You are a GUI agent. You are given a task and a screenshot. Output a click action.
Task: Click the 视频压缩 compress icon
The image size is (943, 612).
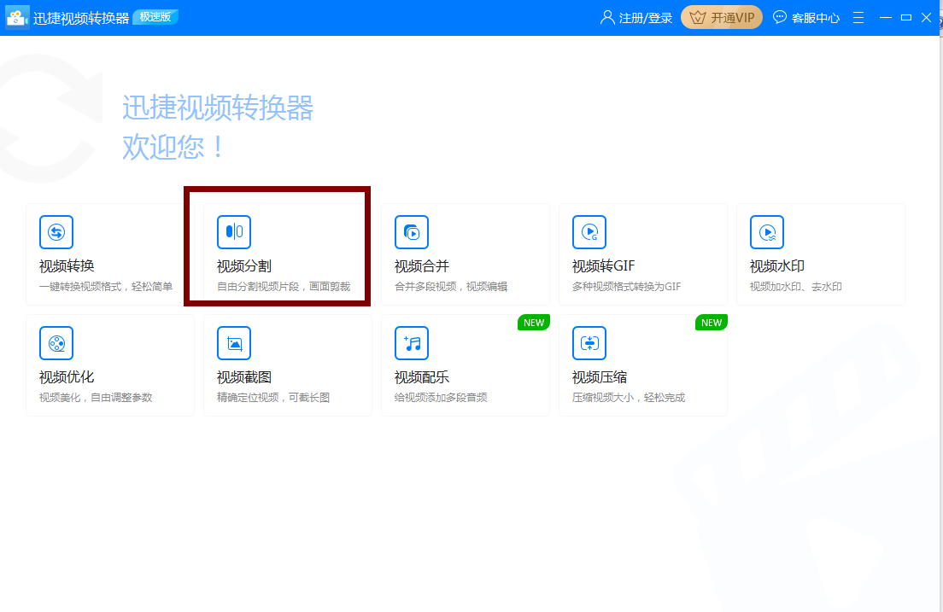(x=589, y=343)
